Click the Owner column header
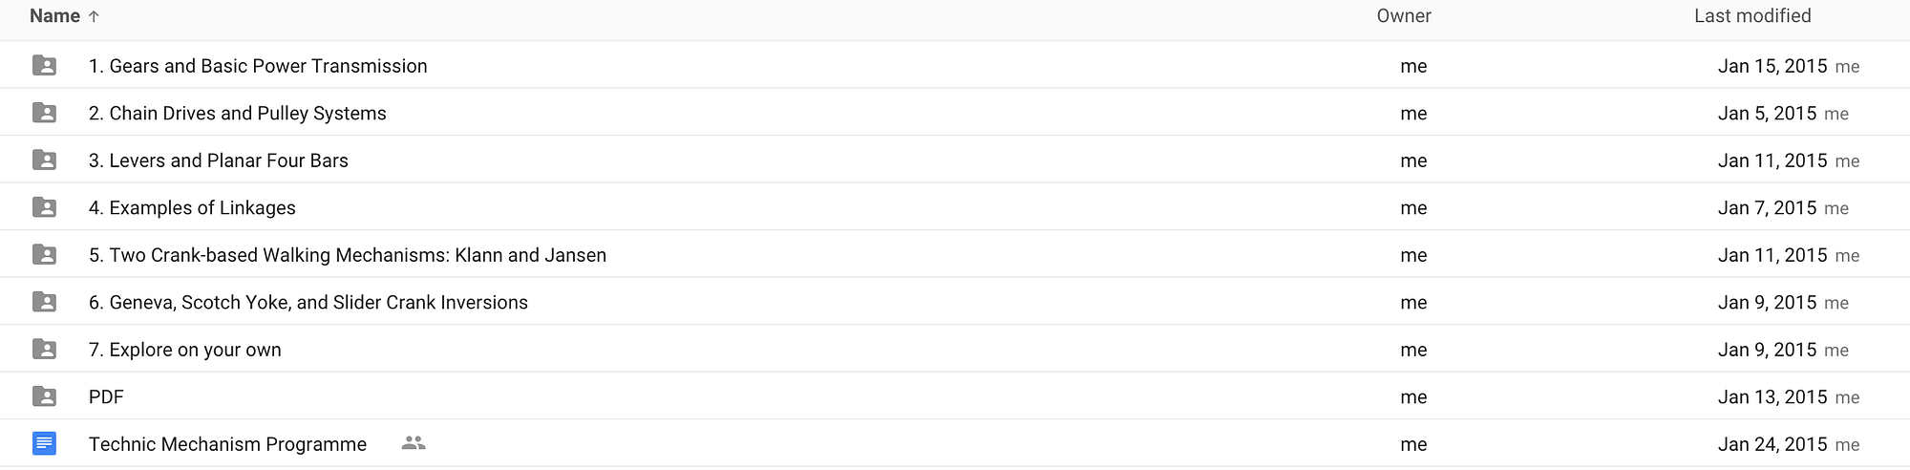1910x470 pixels. [1404, 16]
